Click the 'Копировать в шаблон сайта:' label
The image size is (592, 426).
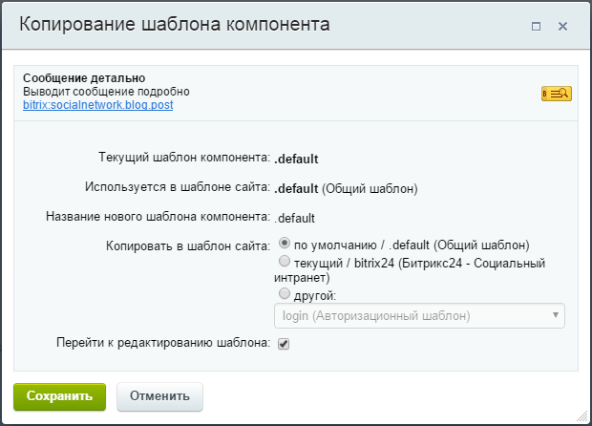[188, 245]
